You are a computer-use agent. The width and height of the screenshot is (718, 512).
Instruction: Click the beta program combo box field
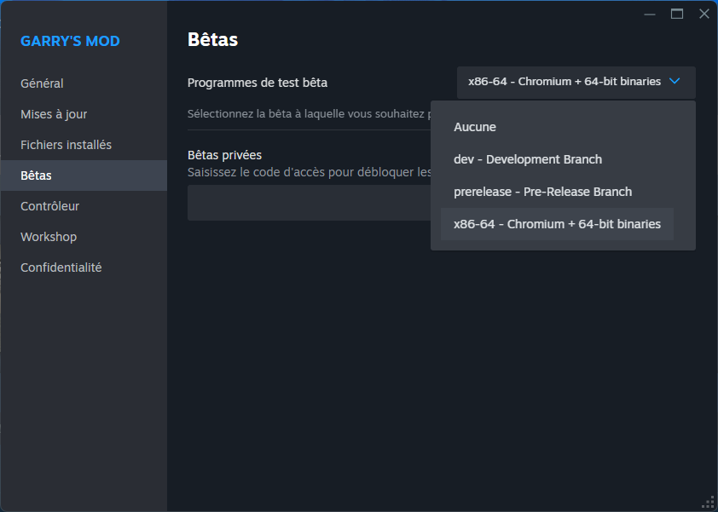point(564,82)
